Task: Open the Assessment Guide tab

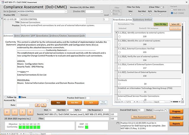Action: [x=76, y=36]
